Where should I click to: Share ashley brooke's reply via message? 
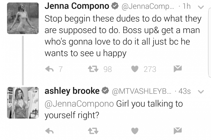[178, 131]
